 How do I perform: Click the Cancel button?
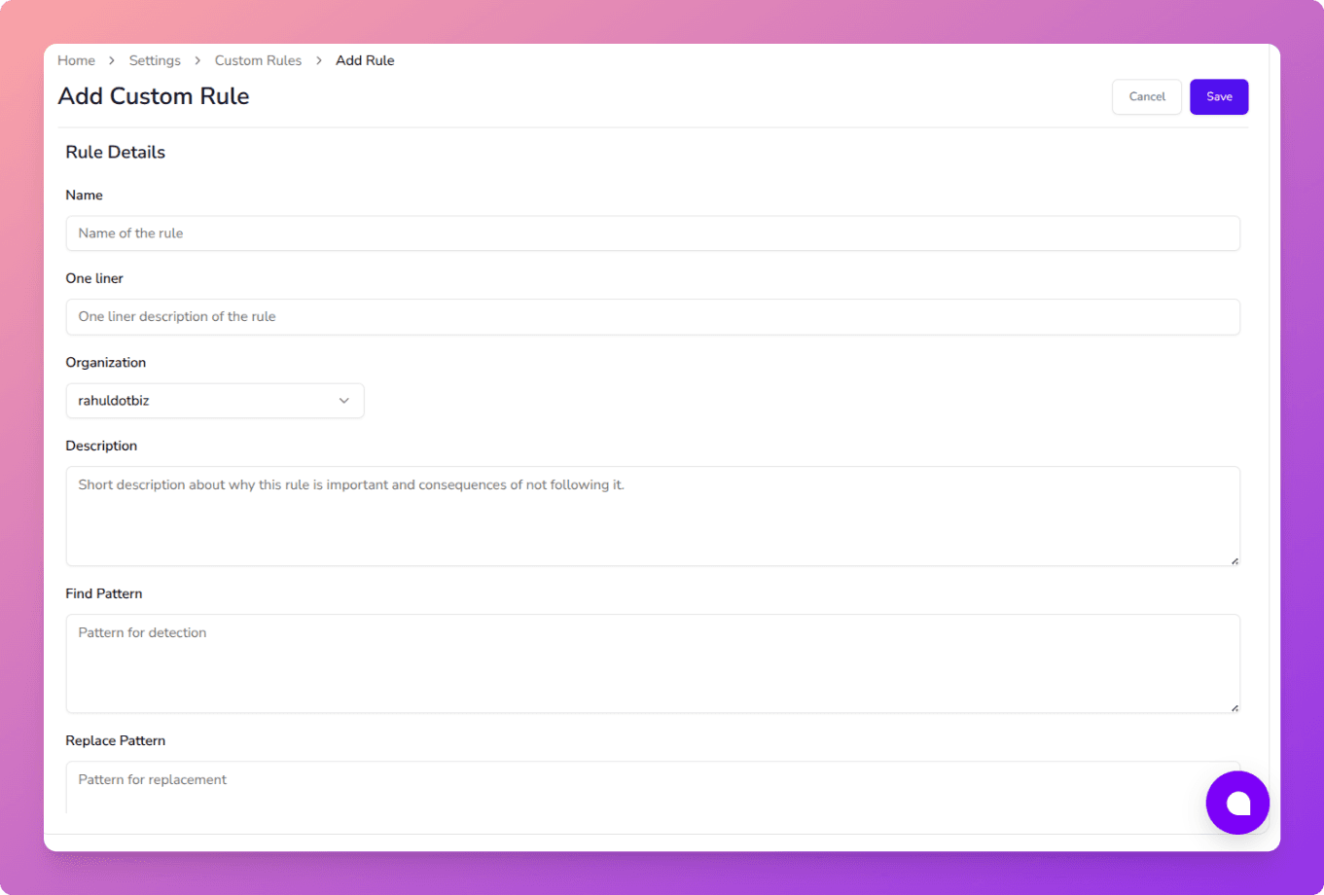click(x=1147, y=96)
